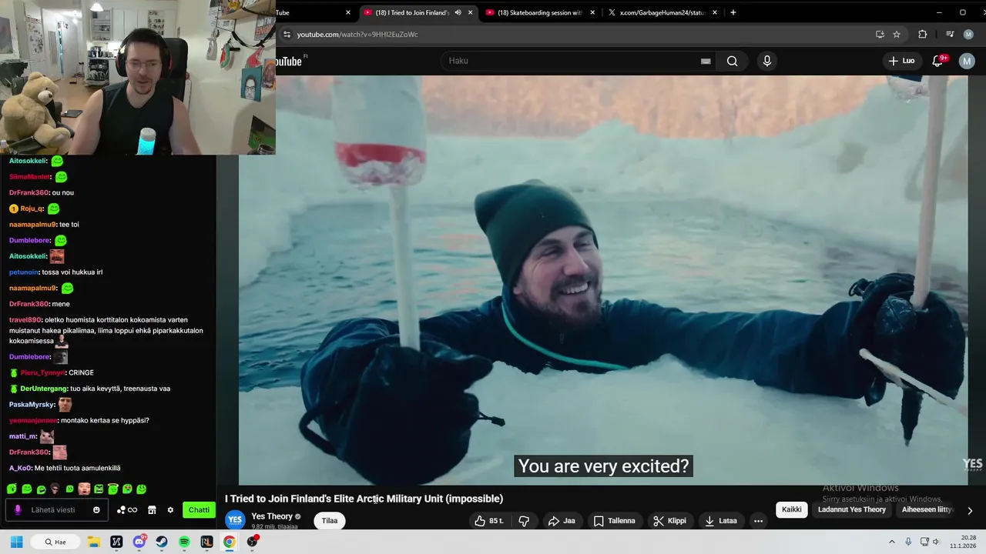The height and width of the screenshot is (554, 986).
Task: Open the Chrome extensions puzzle icon
Action: (922, 35)
